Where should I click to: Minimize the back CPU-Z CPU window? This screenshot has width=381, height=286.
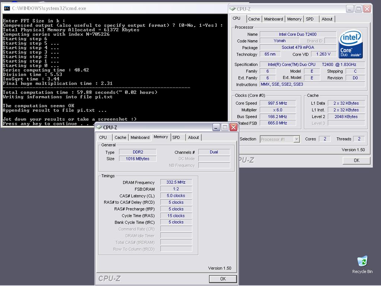click(x=349, y=9)
